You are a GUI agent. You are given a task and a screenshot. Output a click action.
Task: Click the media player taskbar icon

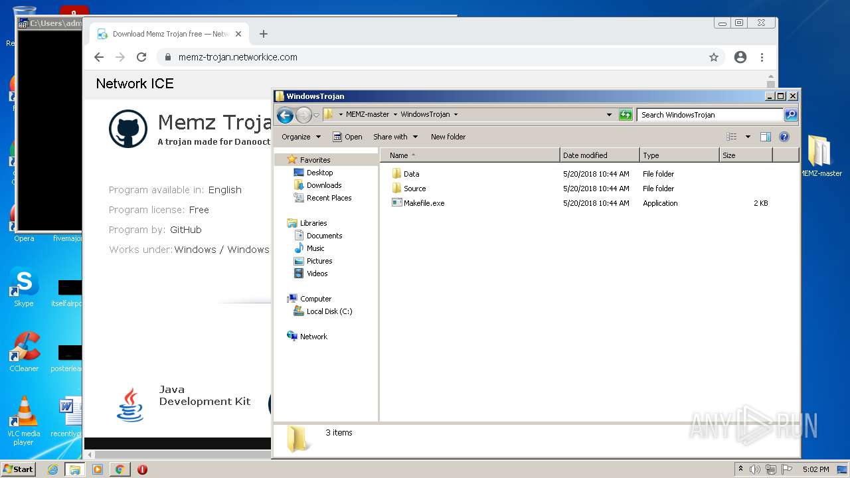[x=97, y=469]
